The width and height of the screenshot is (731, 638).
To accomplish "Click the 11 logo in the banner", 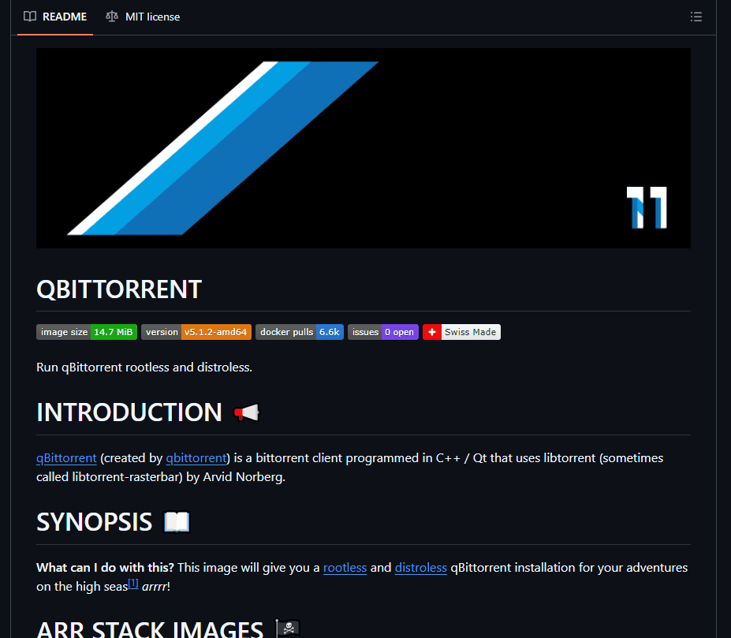I will [x=647, y=207].
